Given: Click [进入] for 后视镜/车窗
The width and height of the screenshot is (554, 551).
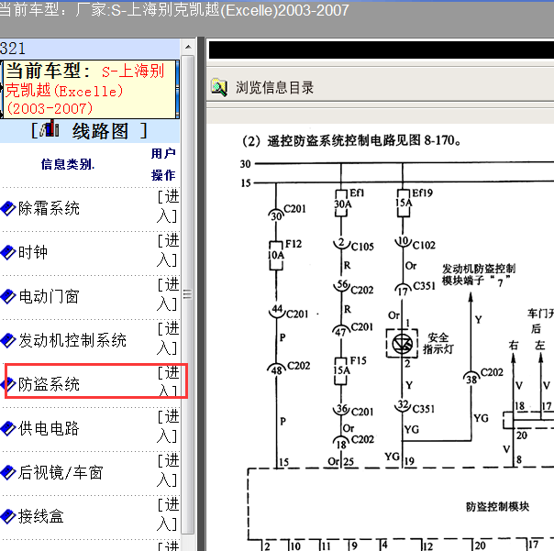Looking at the screenshot, I should point(168,470).
